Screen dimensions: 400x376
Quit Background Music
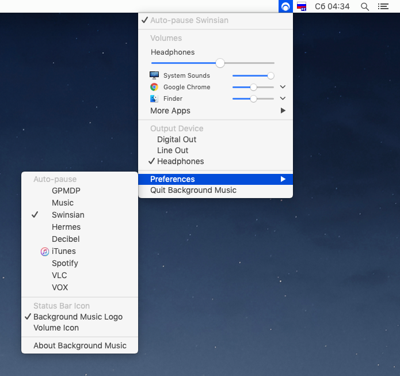[216, 190]
